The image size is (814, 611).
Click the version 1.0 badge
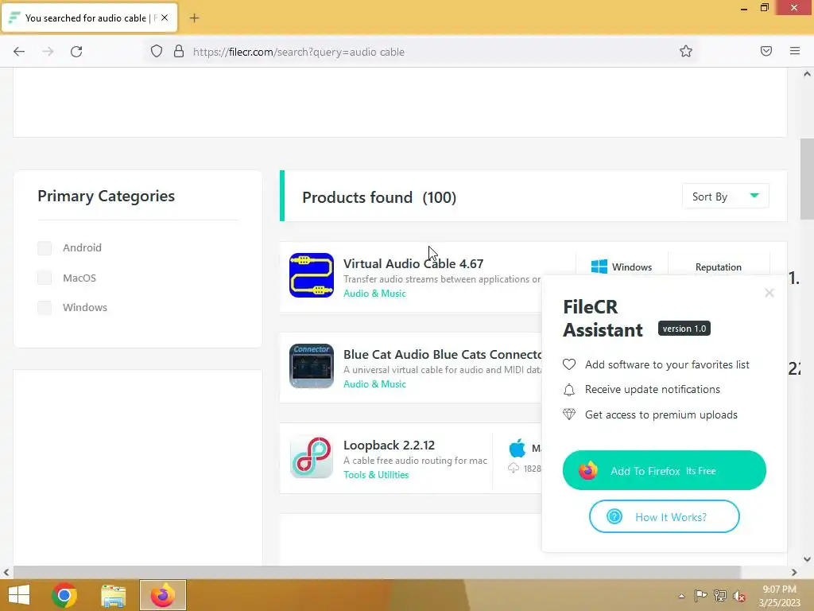[684, 329]
